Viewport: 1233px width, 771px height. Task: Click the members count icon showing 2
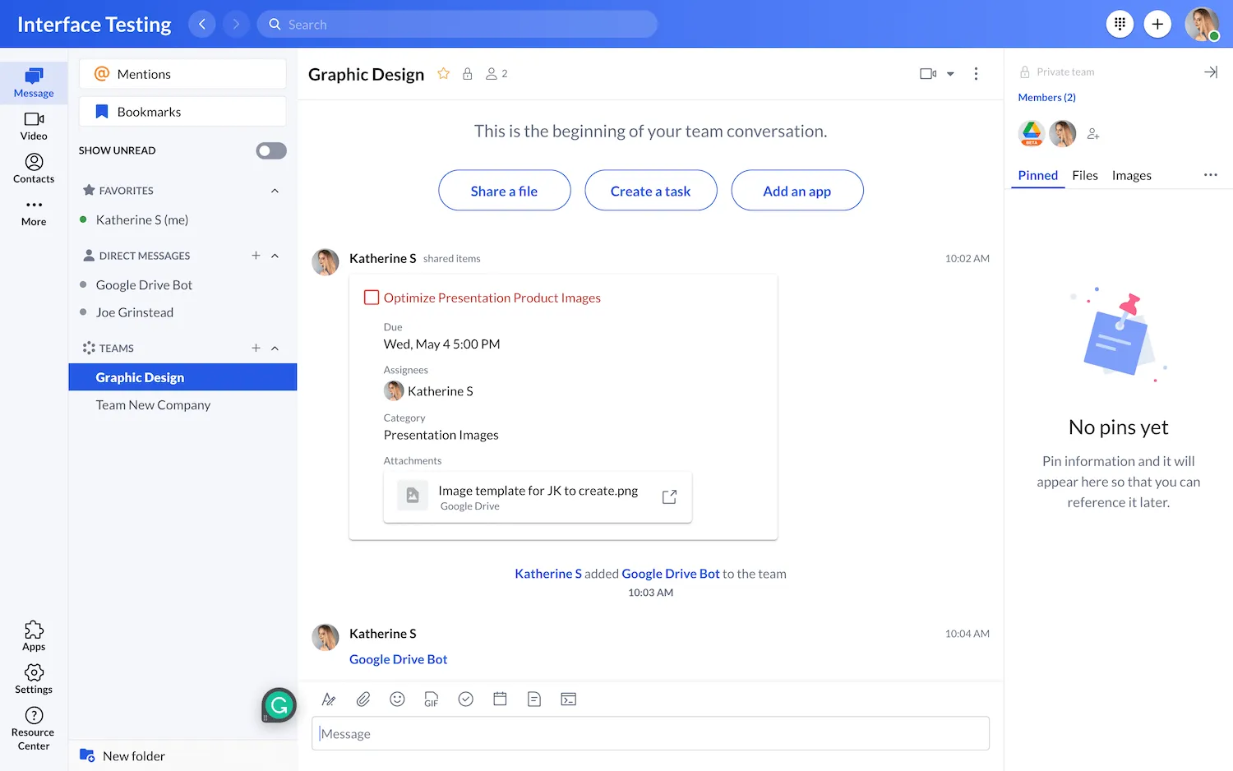click(496, 74)
